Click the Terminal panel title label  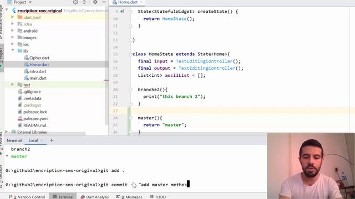pos(14,140)
